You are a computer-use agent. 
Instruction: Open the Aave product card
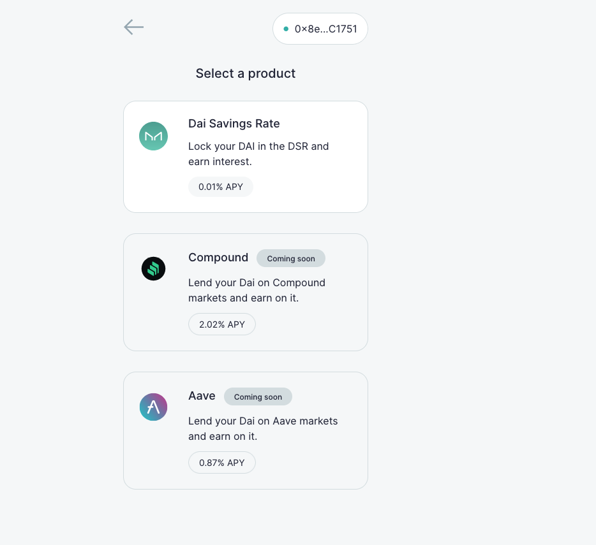(x=246, y=431)
